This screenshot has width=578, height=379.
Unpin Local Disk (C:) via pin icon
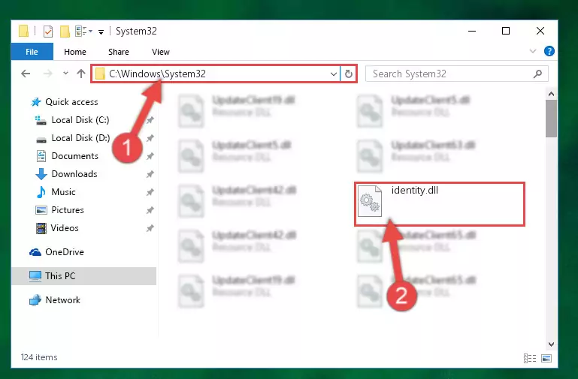tap(150, 120)
